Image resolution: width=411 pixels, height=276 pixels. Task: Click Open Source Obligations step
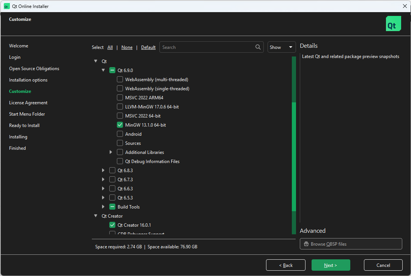pos(34,69)
